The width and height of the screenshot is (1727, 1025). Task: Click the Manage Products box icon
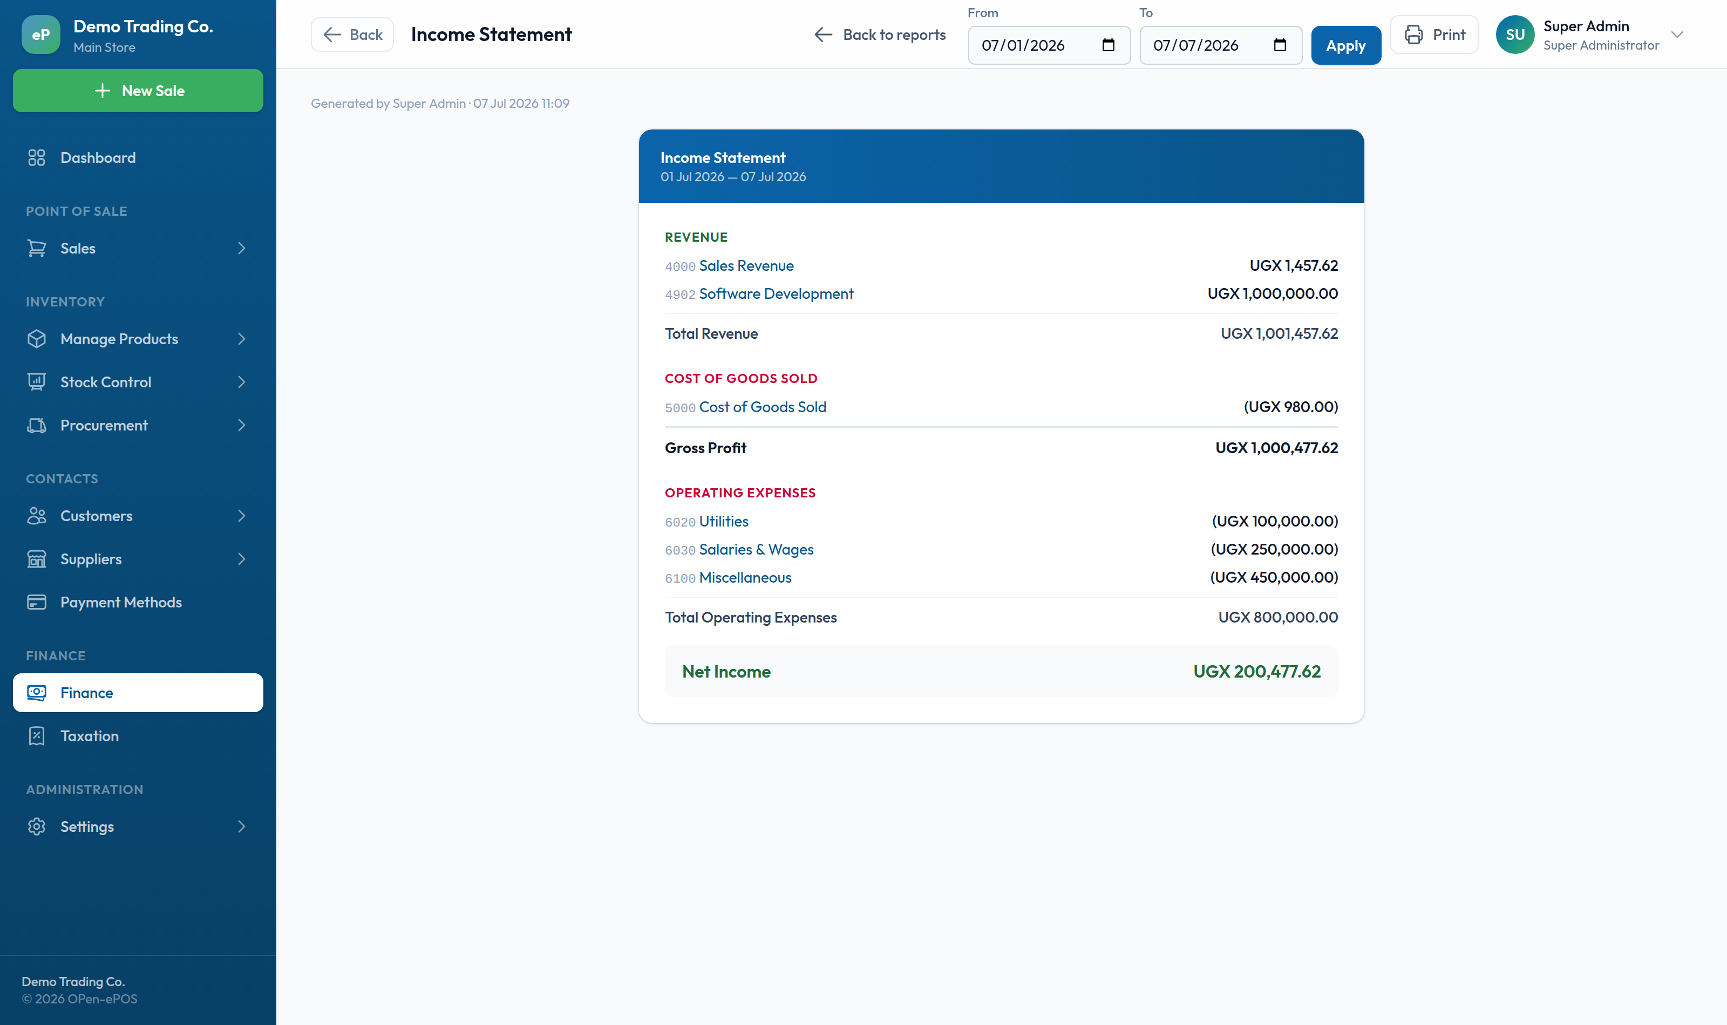[37, 339]
